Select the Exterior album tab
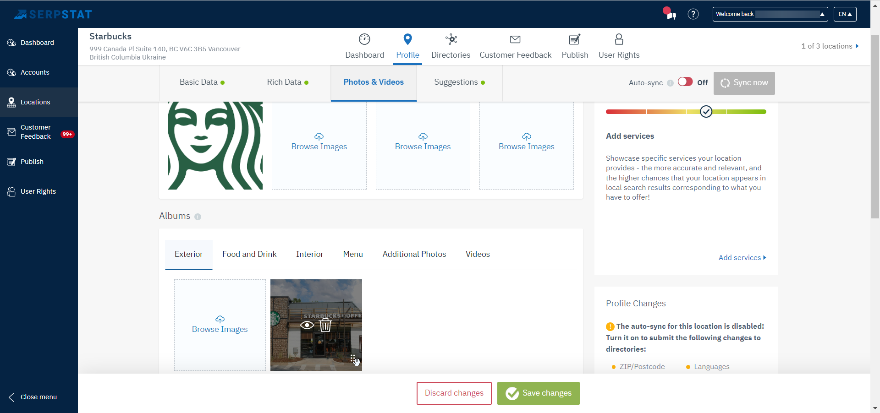880x413 pixels. pyautogui.click(x=188, y=255)
